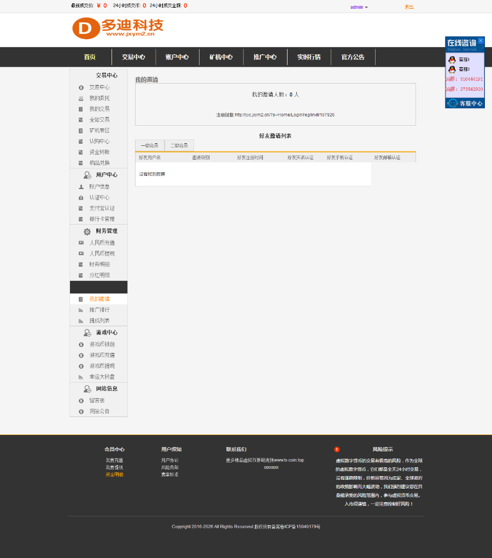Switch to the 一级会员 tab

[x=150, y=145]
